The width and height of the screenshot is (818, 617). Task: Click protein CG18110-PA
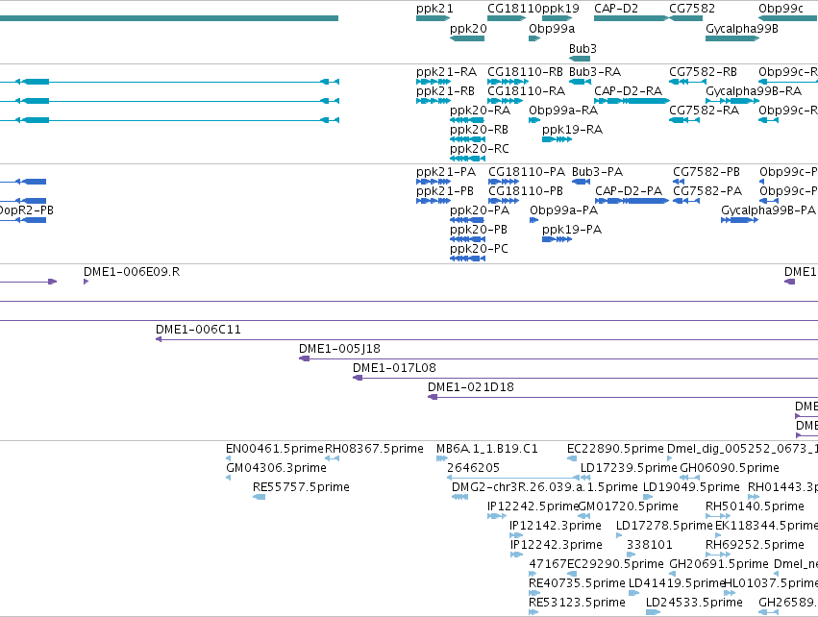tap(504, 182)
